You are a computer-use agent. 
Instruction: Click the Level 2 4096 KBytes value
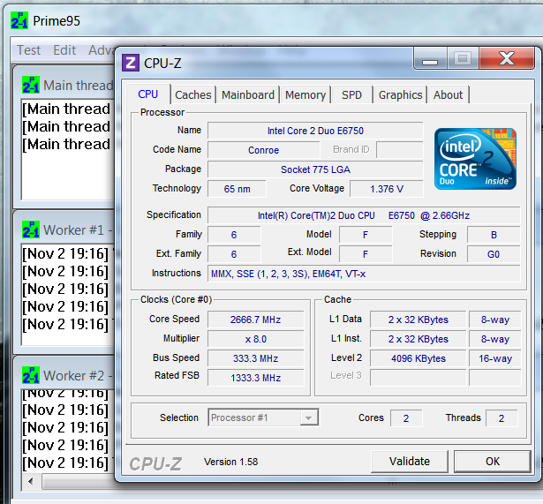(418, 358)
